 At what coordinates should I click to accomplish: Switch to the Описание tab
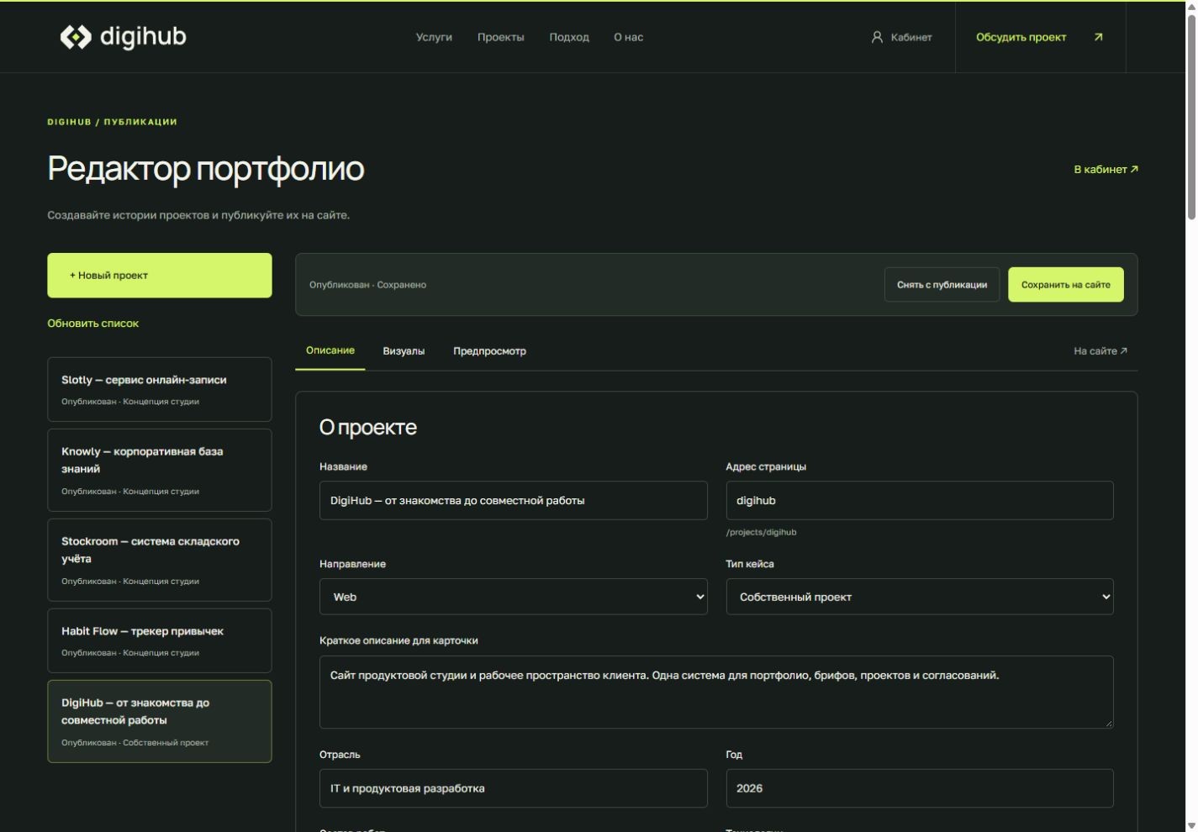(330, 350)
